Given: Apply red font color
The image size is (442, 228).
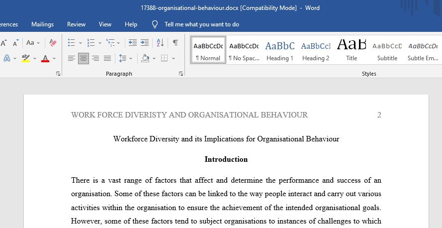Looking at the screenshot, I should point(45,58).
